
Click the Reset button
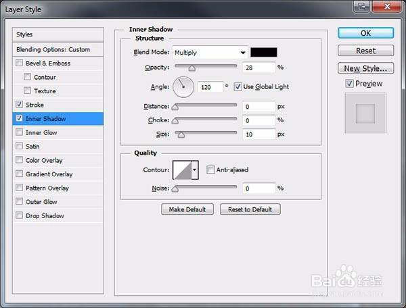366,51
